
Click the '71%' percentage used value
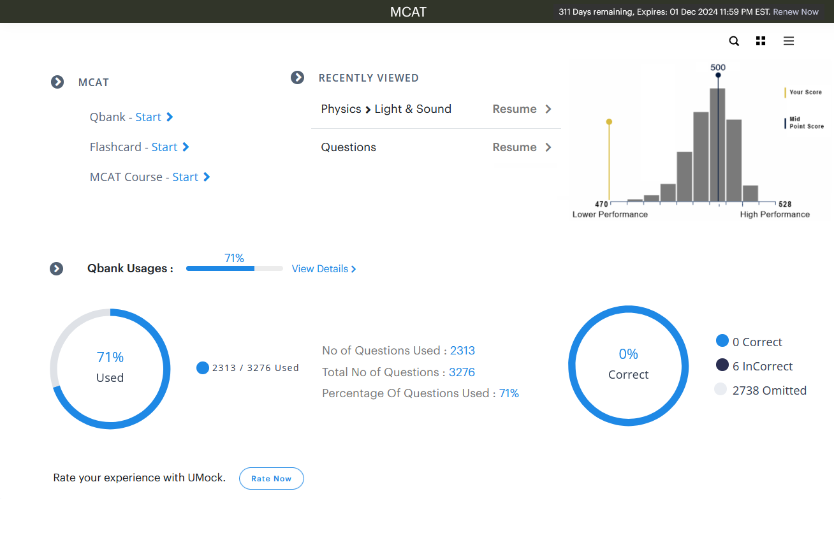[x=509, y=393]
